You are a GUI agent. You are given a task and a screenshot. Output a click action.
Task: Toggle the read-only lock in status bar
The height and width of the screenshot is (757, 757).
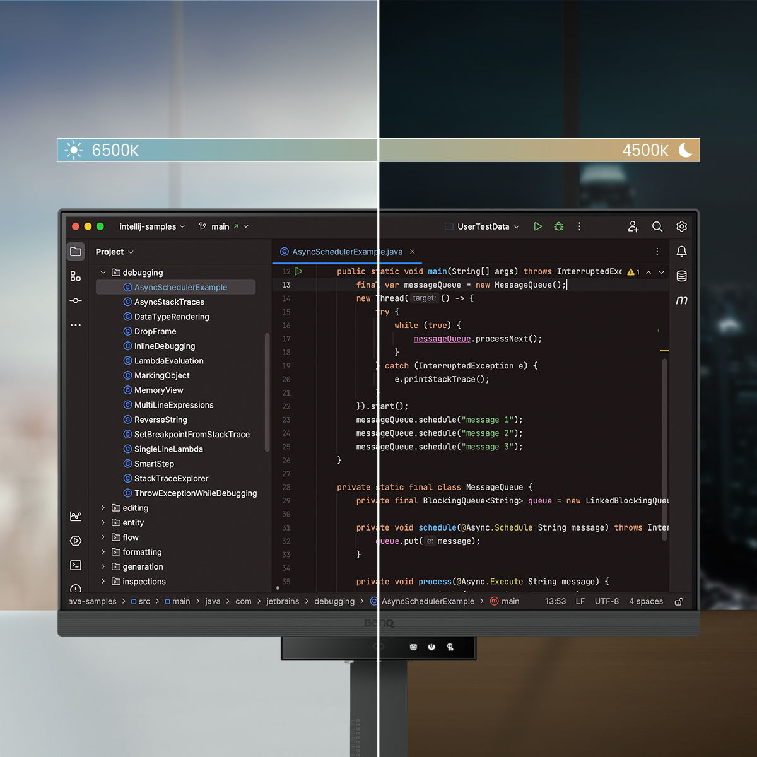click(679, 602)
